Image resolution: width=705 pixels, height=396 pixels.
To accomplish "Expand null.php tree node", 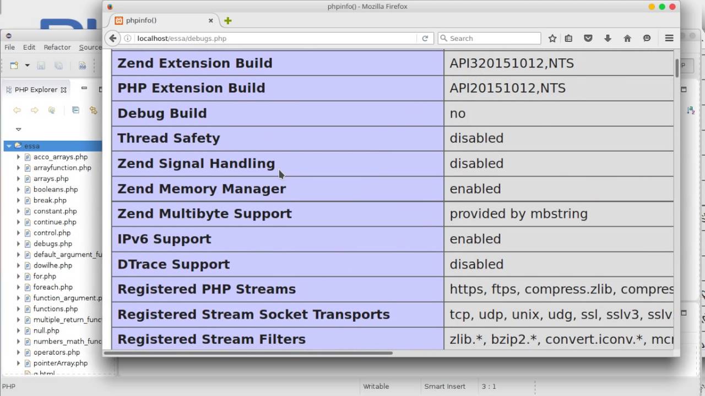I will coord(18,331).
